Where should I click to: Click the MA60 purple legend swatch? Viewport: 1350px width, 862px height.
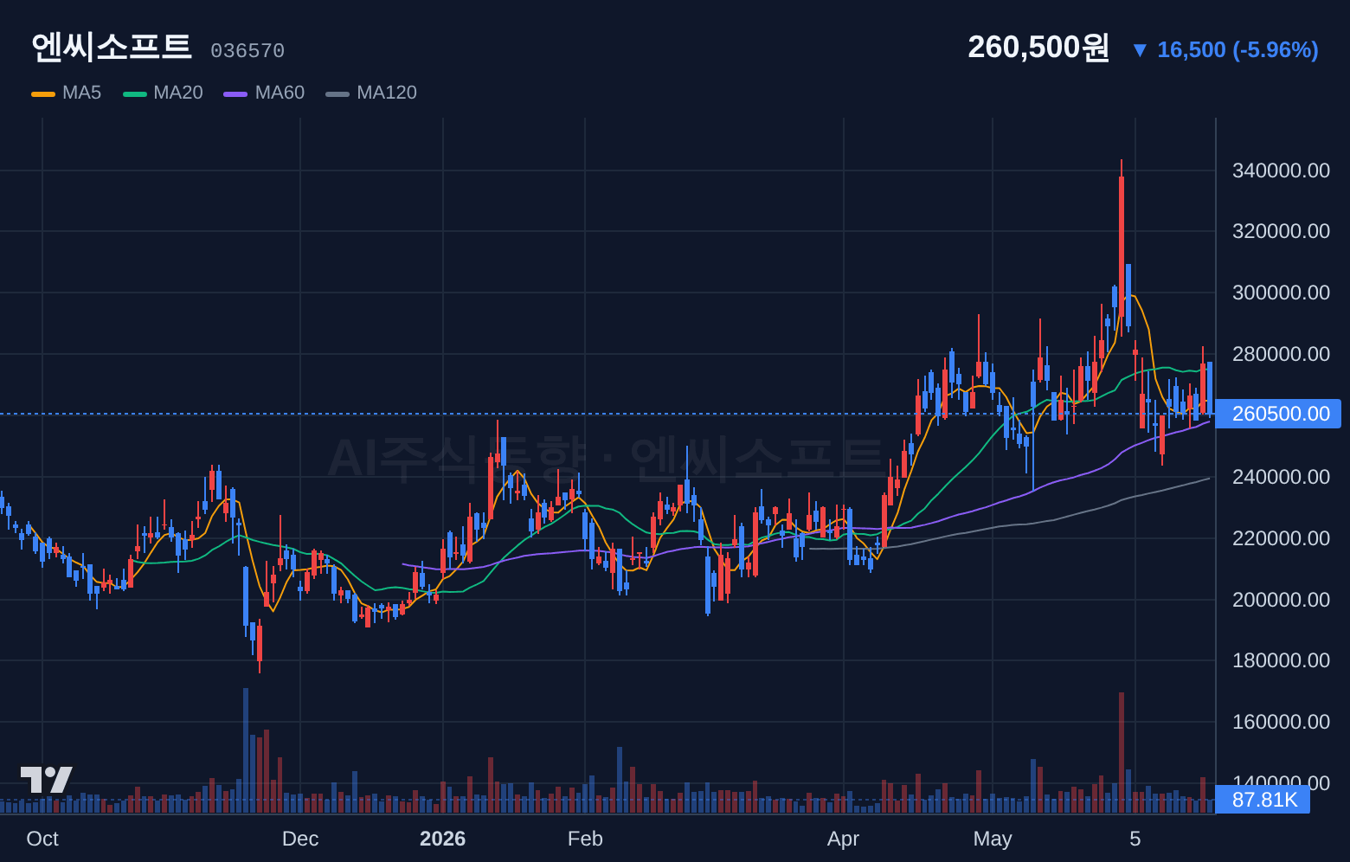(x=235, y=93)
